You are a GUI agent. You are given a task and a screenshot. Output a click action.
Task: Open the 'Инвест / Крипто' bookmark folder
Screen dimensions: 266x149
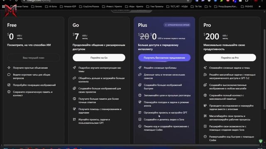coord(112,7)
